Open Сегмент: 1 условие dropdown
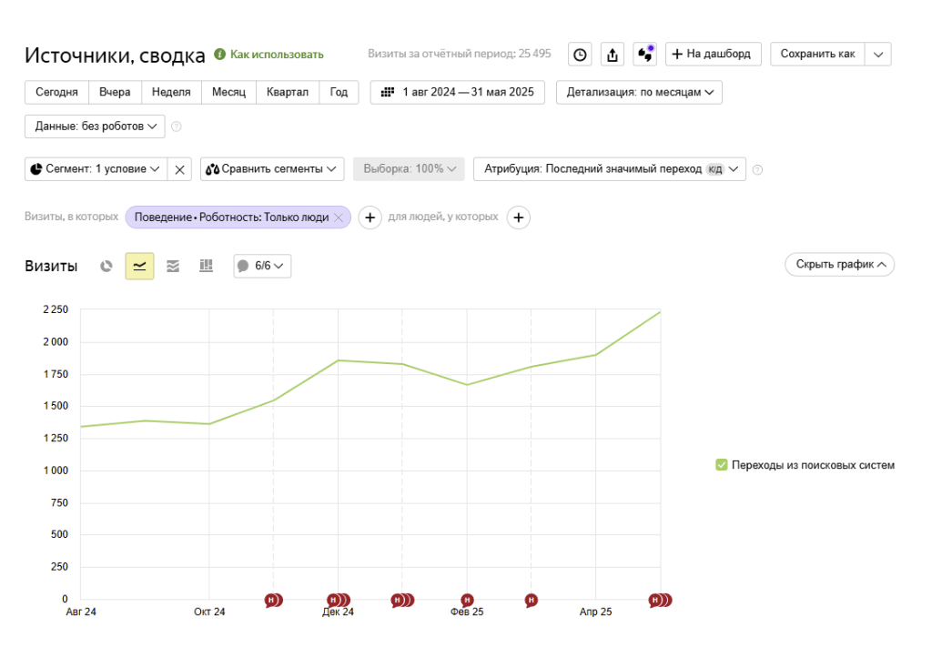942x668 pixels. 95,169
